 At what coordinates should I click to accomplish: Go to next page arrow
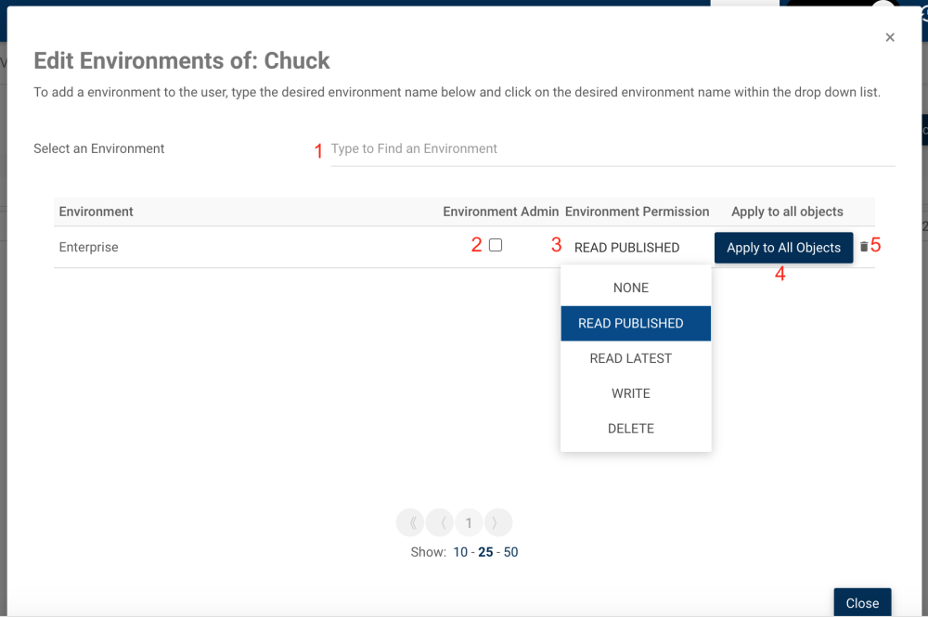[498, 523]
